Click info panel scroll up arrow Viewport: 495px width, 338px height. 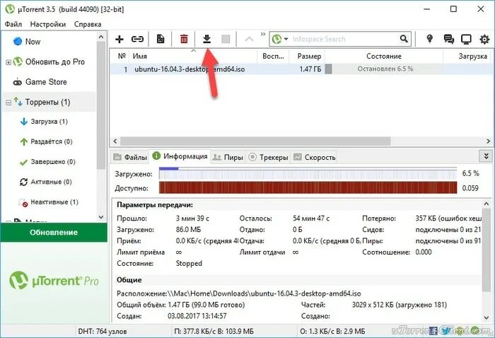click(x=487, y=204)
